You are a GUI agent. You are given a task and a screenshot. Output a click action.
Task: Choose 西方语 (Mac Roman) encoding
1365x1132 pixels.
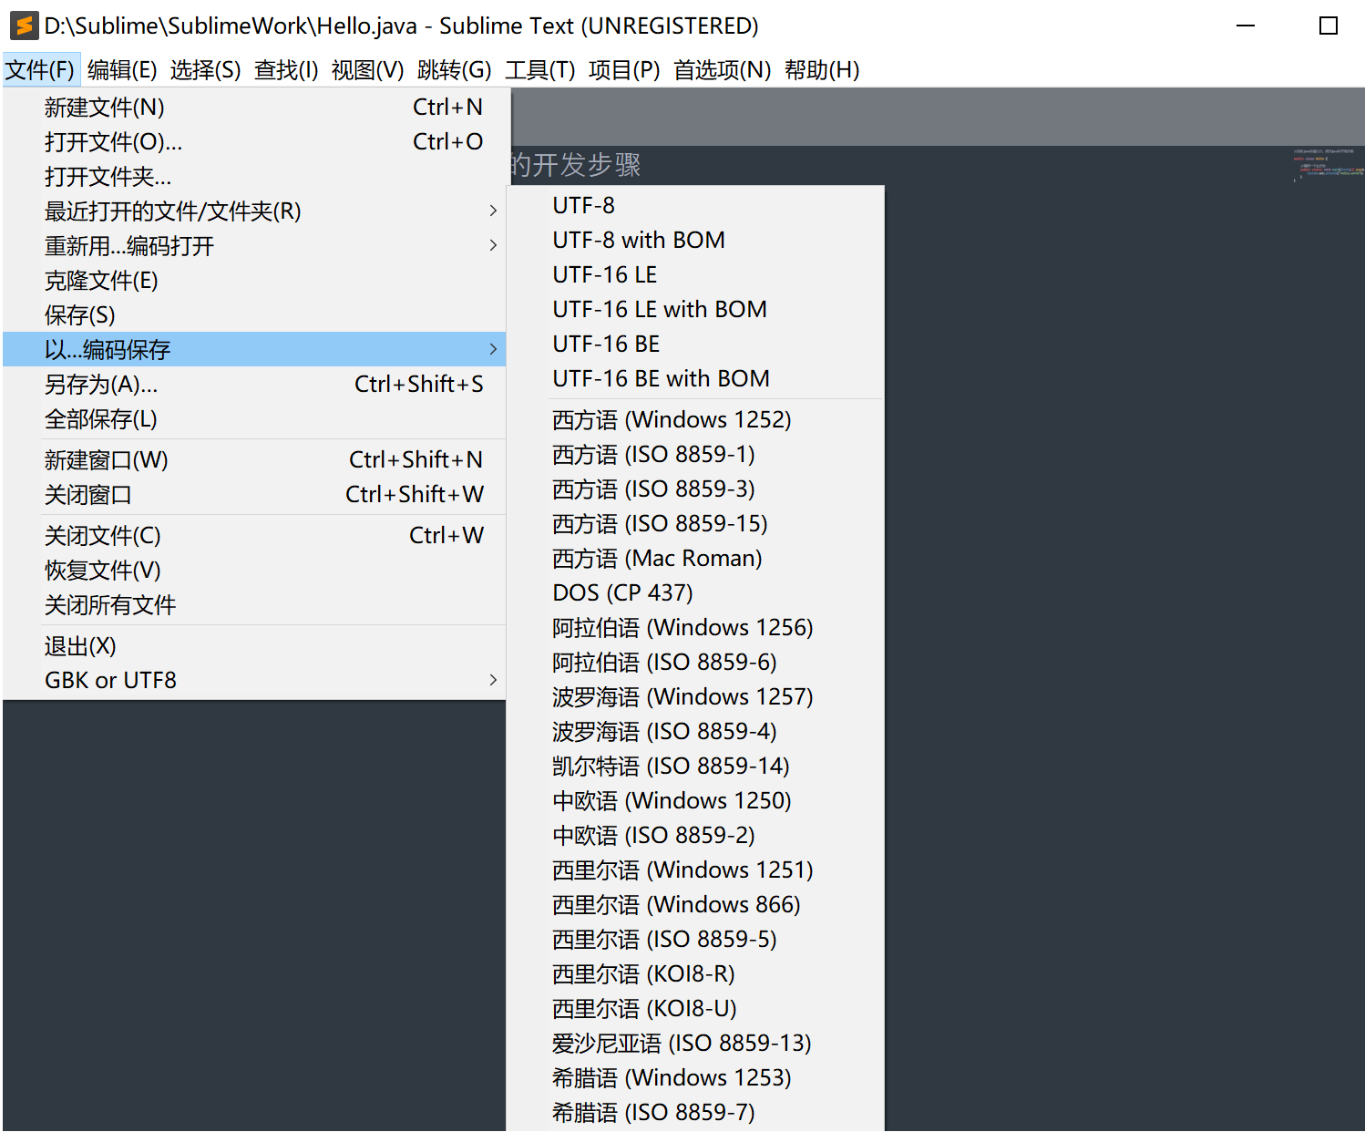[695, 559]
